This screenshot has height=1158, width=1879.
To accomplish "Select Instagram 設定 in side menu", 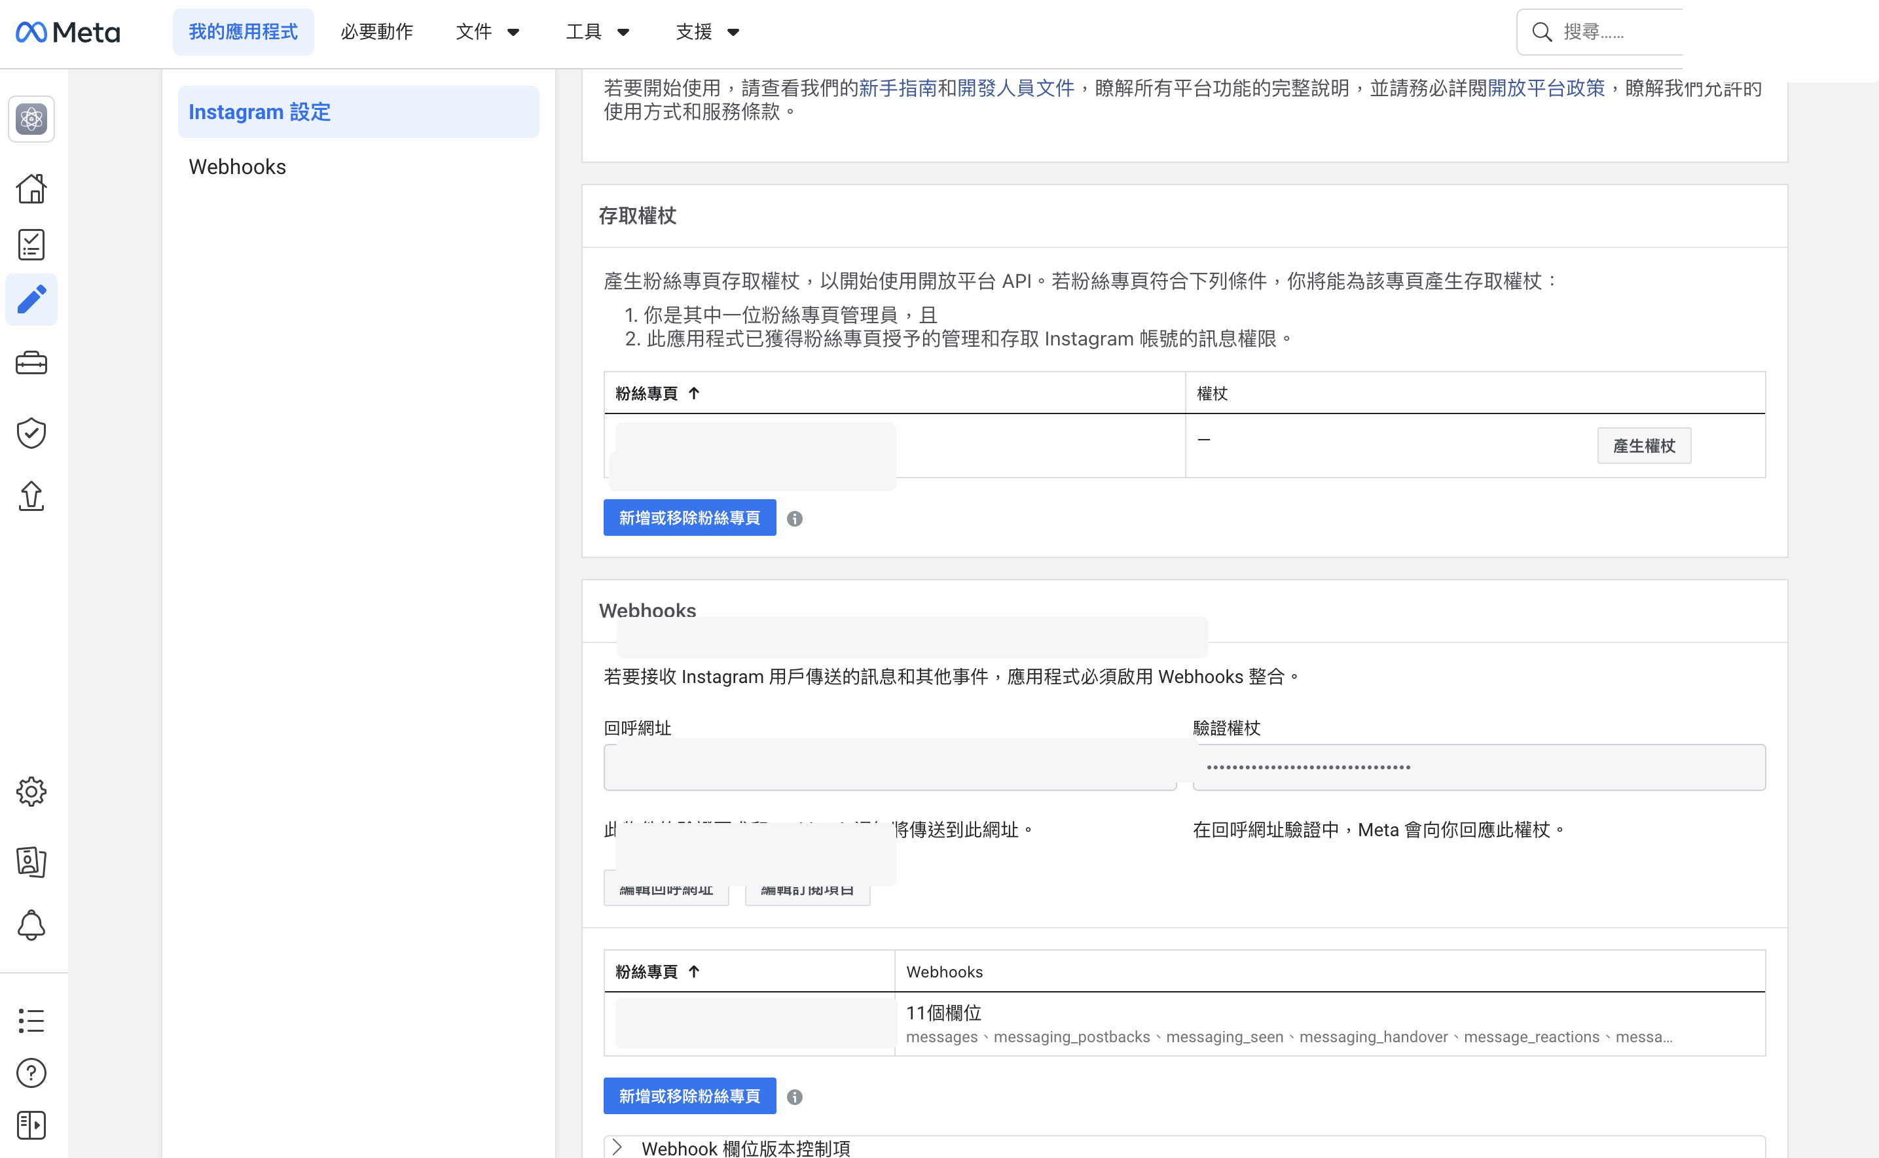I will [359, 112].
